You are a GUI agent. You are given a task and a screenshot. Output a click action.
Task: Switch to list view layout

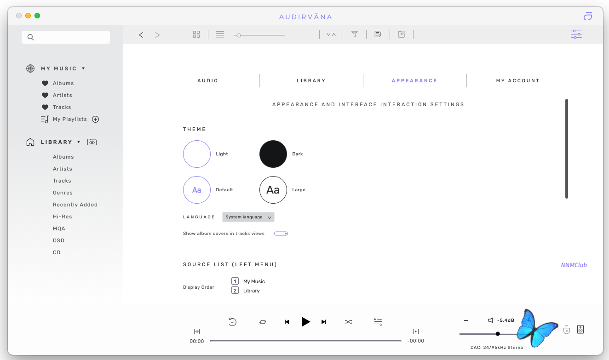coord(220,34)
